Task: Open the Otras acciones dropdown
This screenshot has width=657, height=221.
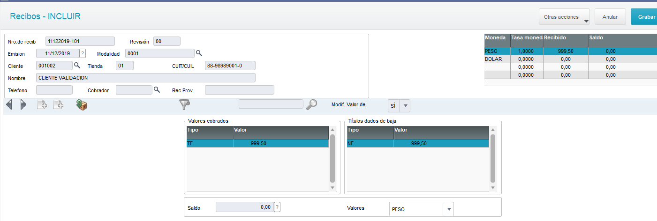Action: click(x=565, y=17)
